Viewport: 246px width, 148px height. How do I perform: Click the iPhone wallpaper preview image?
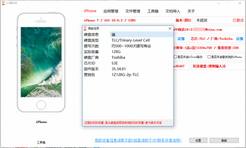pyautogui.click(x=41, y=62)
